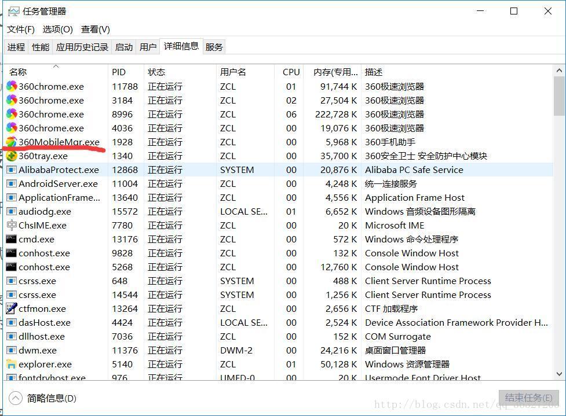Switch to the 用户 tab
The height and width of the screenshot is (416, 566).
pos(148,47)
